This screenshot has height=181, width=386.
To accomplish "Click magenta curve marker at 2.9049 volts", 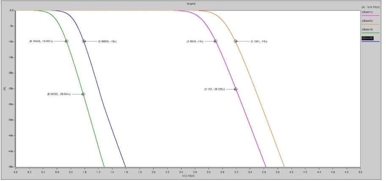I will (215, 41).
